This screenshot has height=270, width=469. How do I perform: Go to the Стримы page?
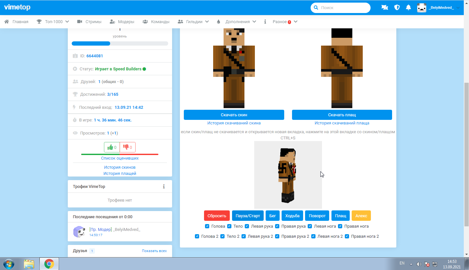click(x=89, y=22)
